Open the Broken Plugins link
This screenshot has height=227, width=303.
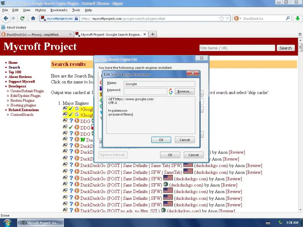pyautogui.click(x=22, y=100)
